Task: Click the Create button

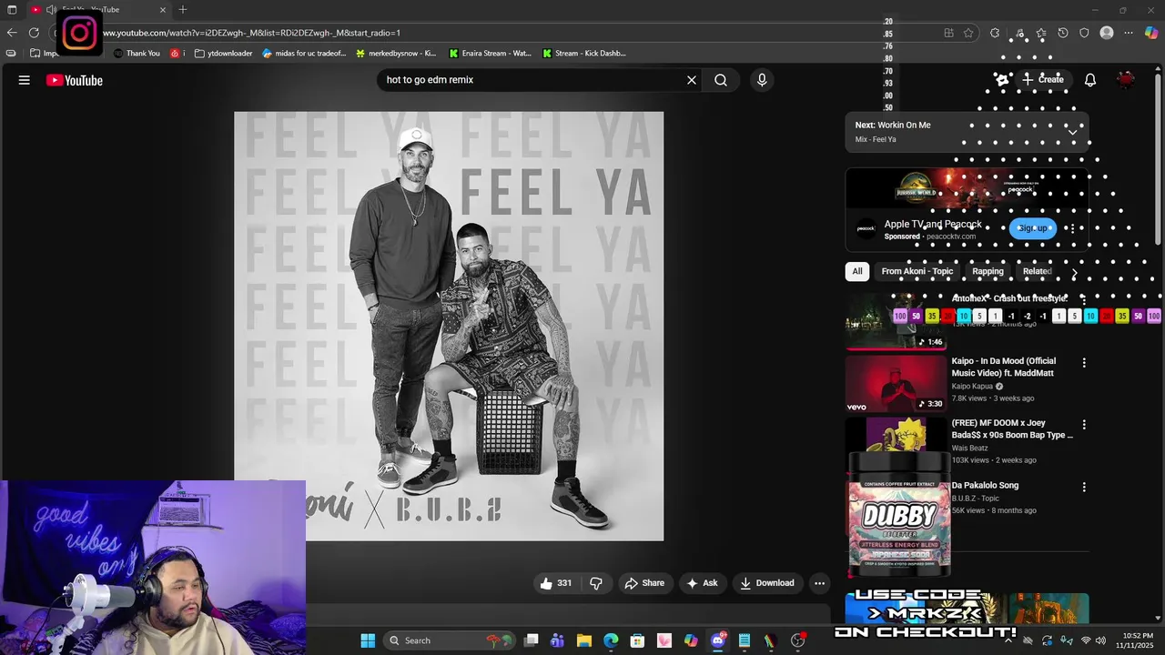Action: click(x=1042, y=80)
